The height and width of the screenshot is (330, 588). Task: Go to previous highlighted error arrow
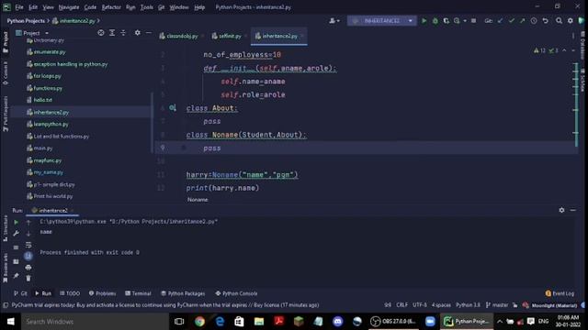click(564, 50)
